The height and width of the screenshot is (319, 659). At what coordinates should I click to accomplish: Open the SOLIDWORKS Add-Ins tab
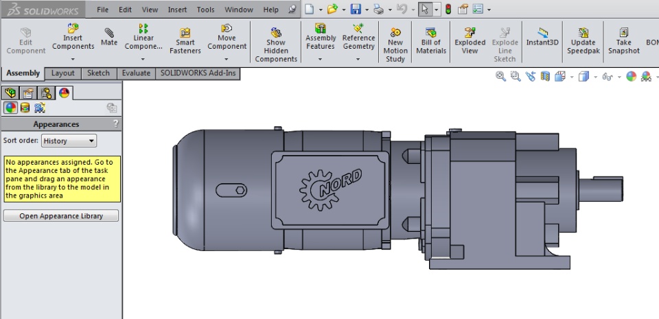coord(198,73)
